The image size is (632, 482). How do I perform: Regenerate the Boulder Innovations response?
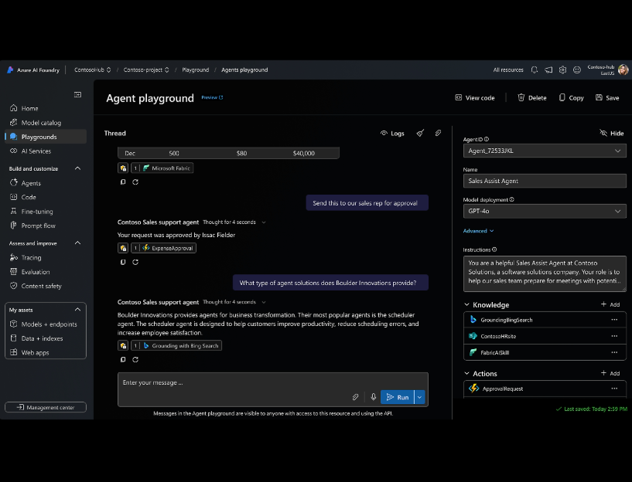tap(135, 360)
